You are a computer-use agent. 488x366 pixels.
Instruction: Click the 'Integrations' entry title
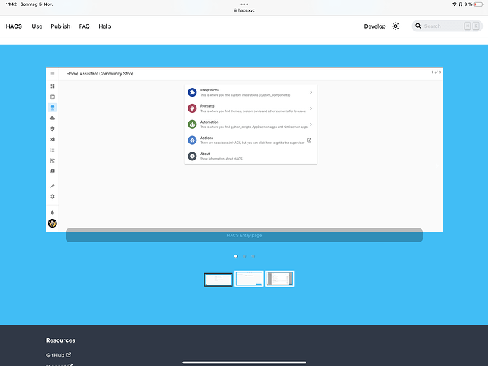(x=210, y=90)
